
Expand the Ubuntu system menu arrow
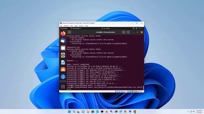pos(142,28)
